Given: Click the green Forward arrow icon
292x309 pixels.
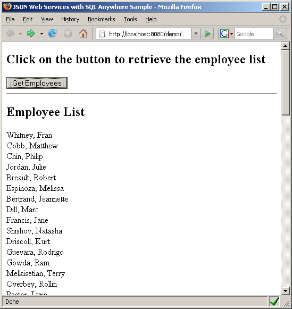Looking at the screenshot, I should pos(31,34).
